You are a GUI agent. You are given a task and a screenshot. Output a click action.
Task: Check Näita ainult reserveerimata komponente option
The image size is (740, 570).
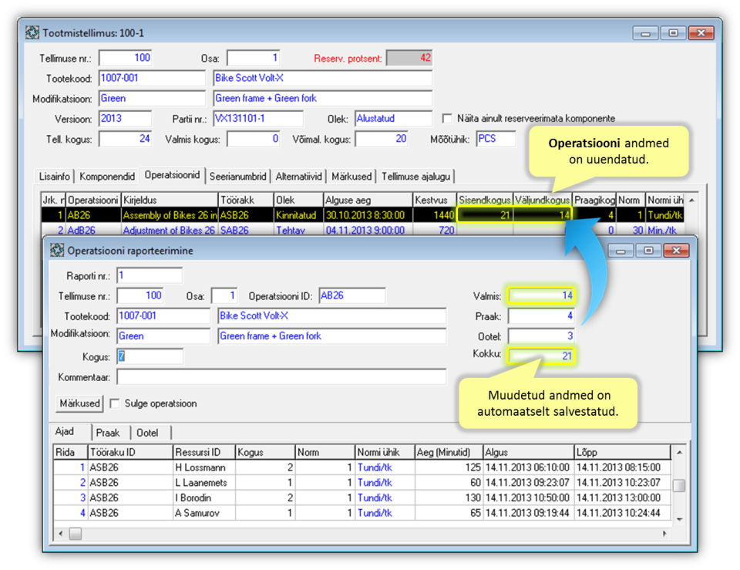pos(447,119)
